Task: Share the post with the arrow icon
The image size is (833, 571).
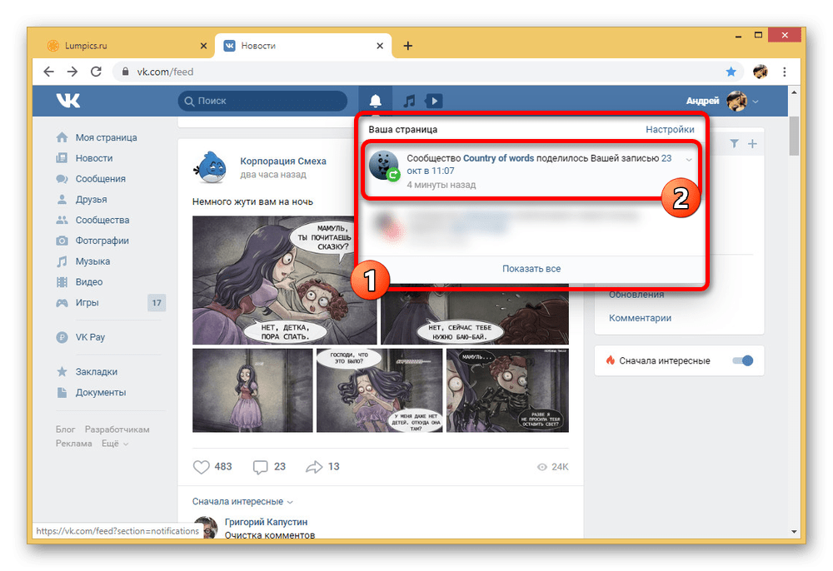Action: (314, 467)
